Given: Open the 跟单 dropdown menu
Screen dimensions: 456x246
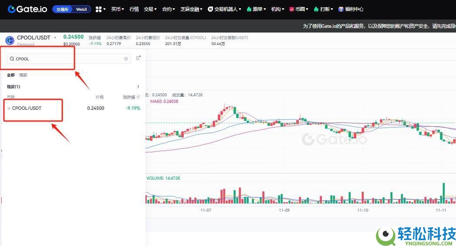Looking at the screenshot, I should pyautogui.click(x=256, y=9).
